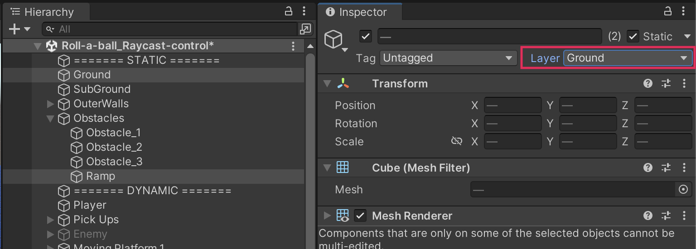Toggle the GameObject active checkbox
Image resolution: width=696 pixels, height=249 pixels.
365,36
